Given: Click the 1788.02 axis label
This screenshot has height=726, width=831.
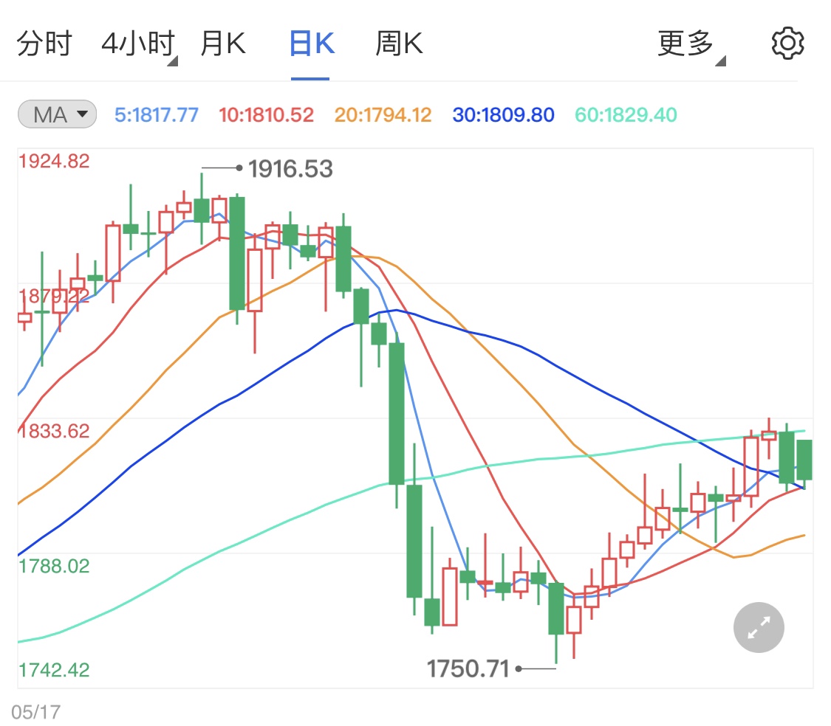Looking at the screenshot, I should (54, 566).
